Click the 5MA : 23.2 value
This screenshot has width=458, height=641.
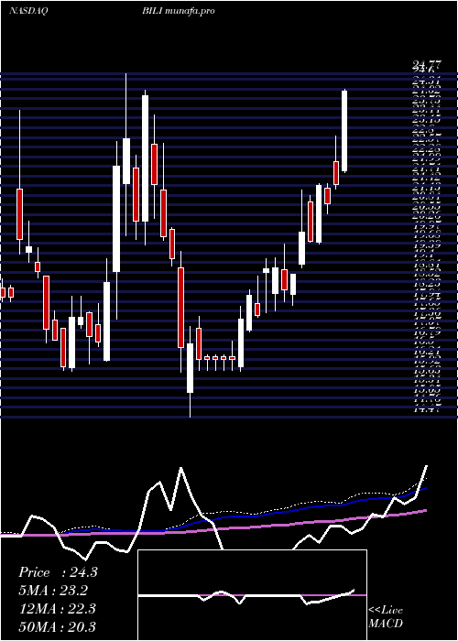coord(53,591)
